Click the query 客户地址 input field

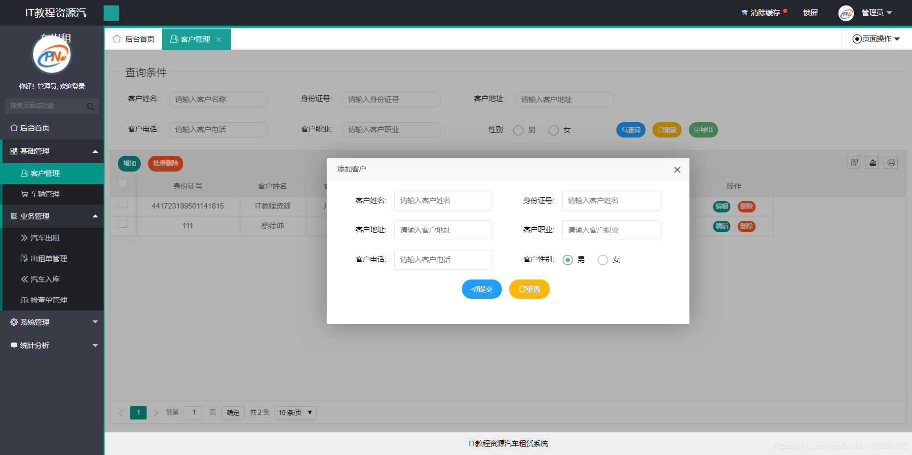tap(565, 99)
